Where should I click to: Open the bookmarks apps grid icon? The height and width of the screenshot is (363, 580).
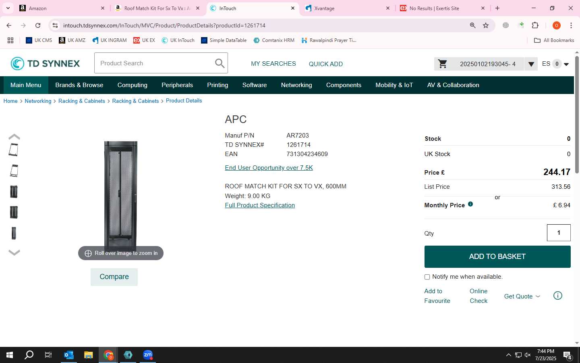(x=10, y=40)
